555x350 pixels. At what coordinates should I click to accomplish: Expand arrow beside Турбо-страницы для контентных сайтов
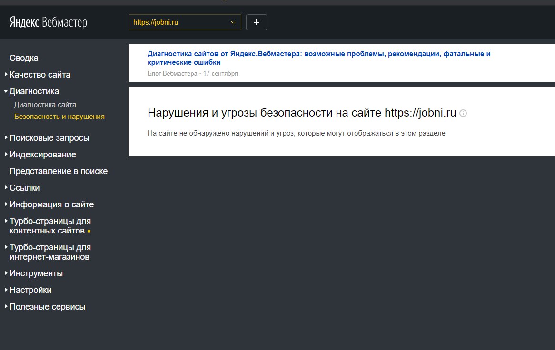click(x=6, y=221)
